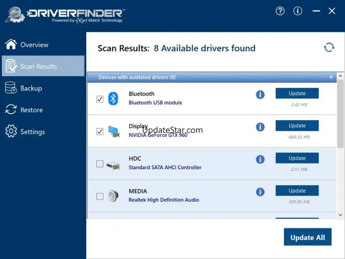
Task: Minimize the DriverFinder window
Action: tap(316, 11)
